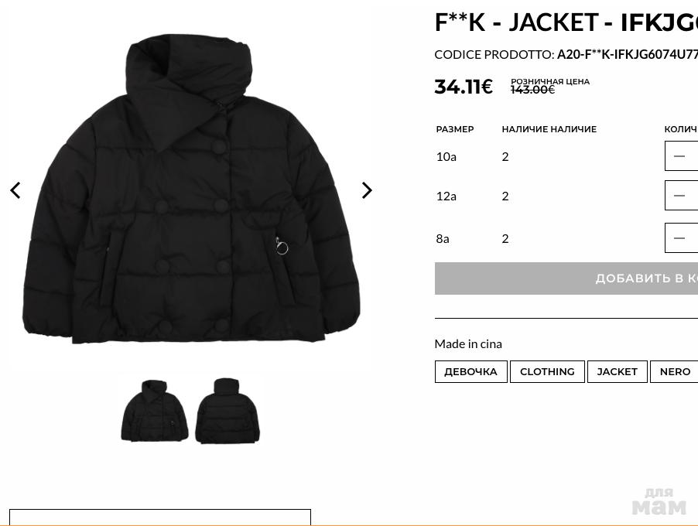The height and width of the screenshot is (526, 698).
Task: Decrease quantity for size 12a
Action: pyautogui.click(x=679, y=196)
